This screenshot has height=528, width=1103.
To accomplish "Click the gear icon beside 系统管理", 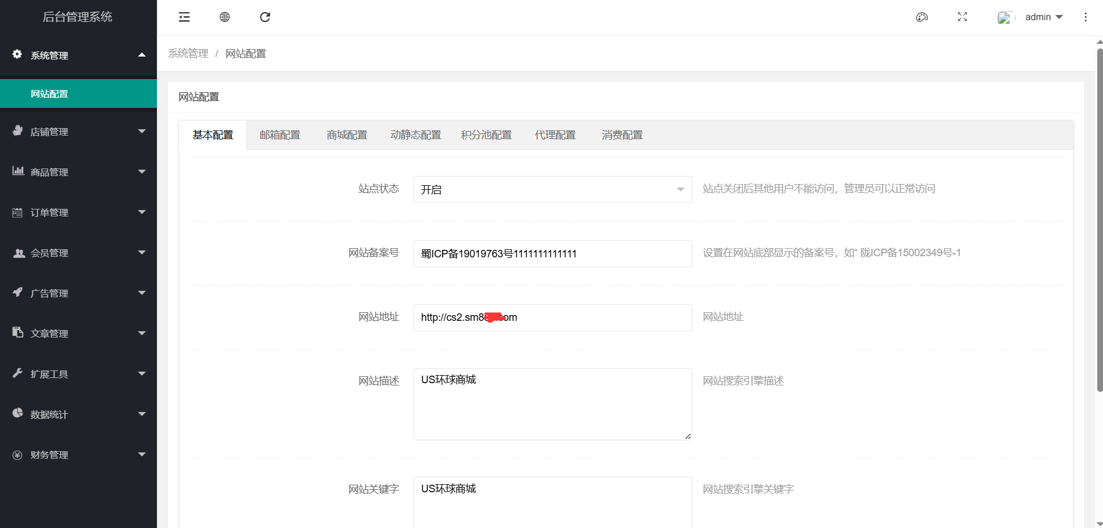I will (x=17, y=54).
